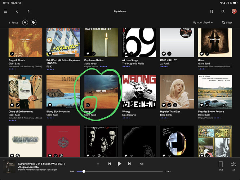The image size is (240, 180).
Task: Go forward with the right arrow
Action: click(28, 11)
